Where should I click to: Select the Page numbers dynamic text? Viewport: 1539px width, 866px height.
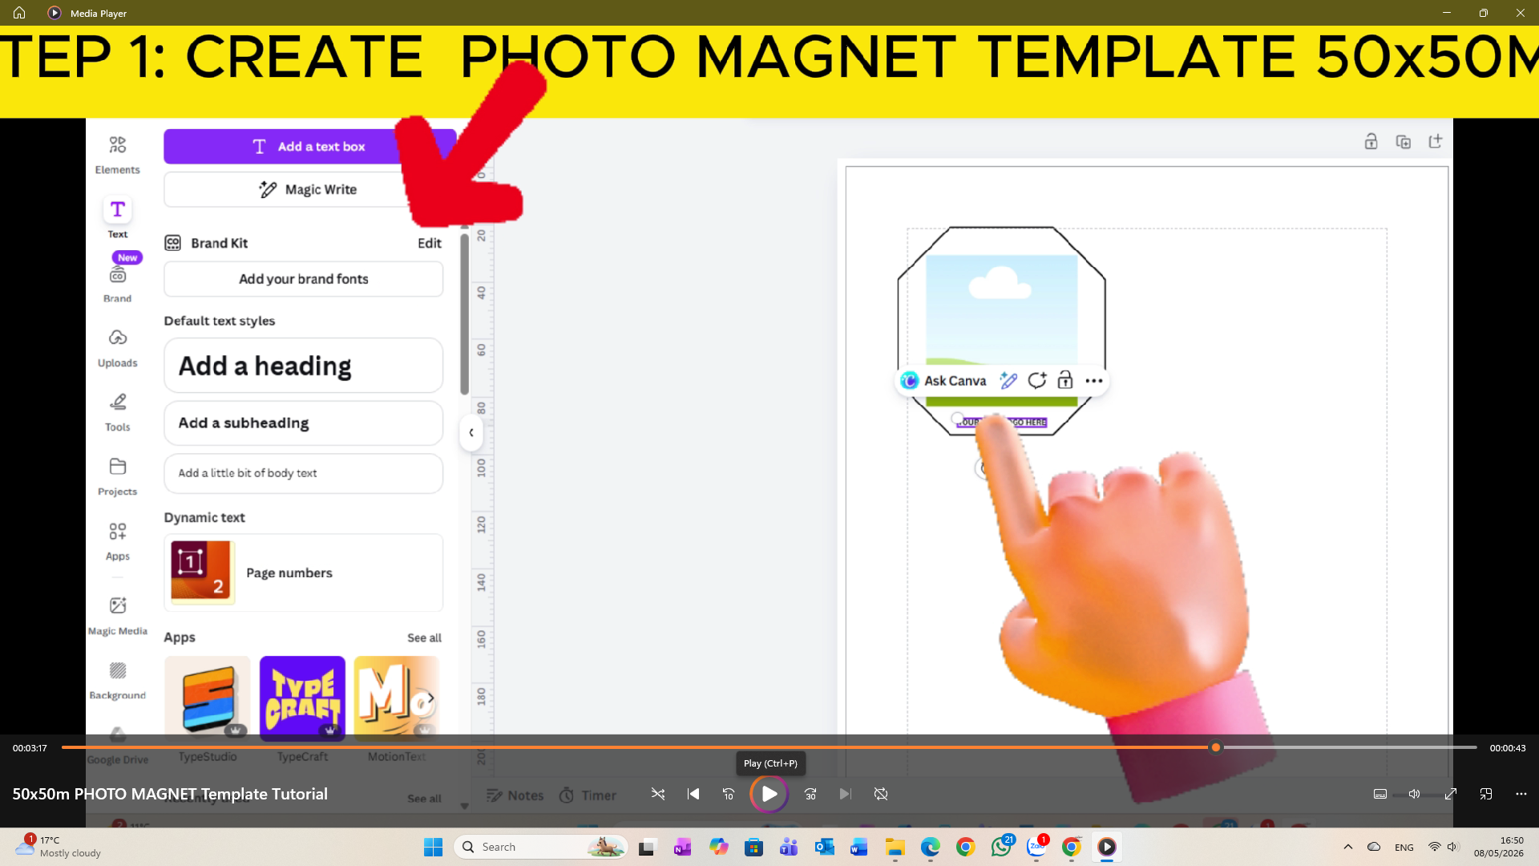[303, 573]
